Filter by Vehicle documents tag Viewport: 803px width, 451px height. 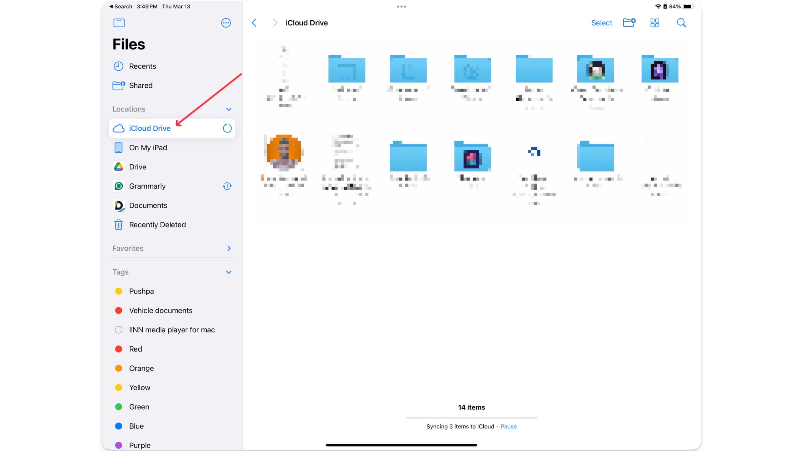[x=172, y=311]
